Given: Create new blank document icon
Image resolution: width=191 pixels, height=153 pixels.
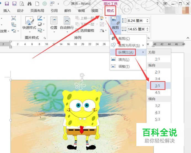Looking at the screenshot, I should (37, 4).
